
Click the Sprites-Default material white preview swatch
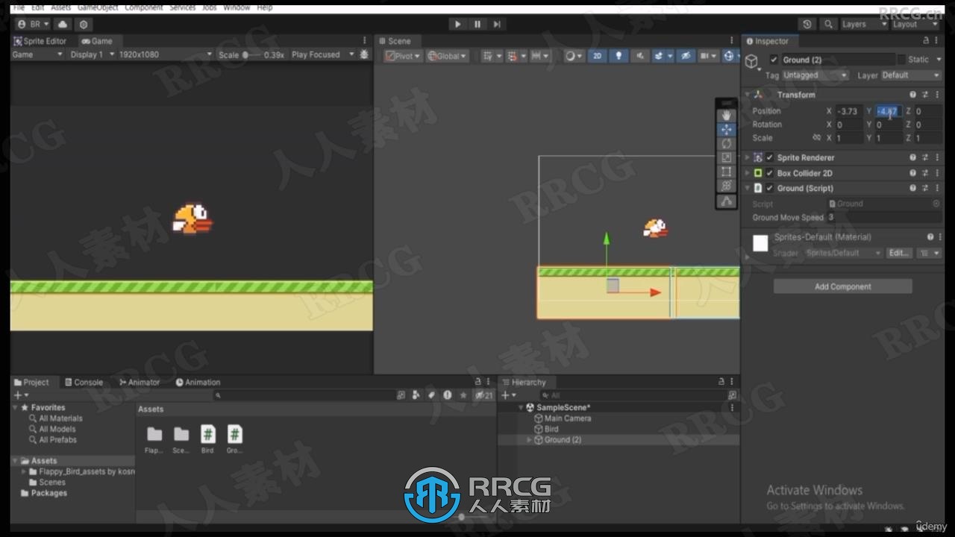pos(760,243)
